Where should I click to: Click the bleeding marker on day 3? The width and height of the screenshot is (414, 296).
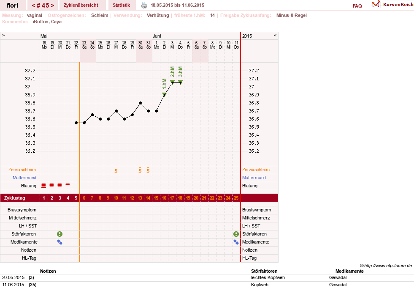point(60,185)
